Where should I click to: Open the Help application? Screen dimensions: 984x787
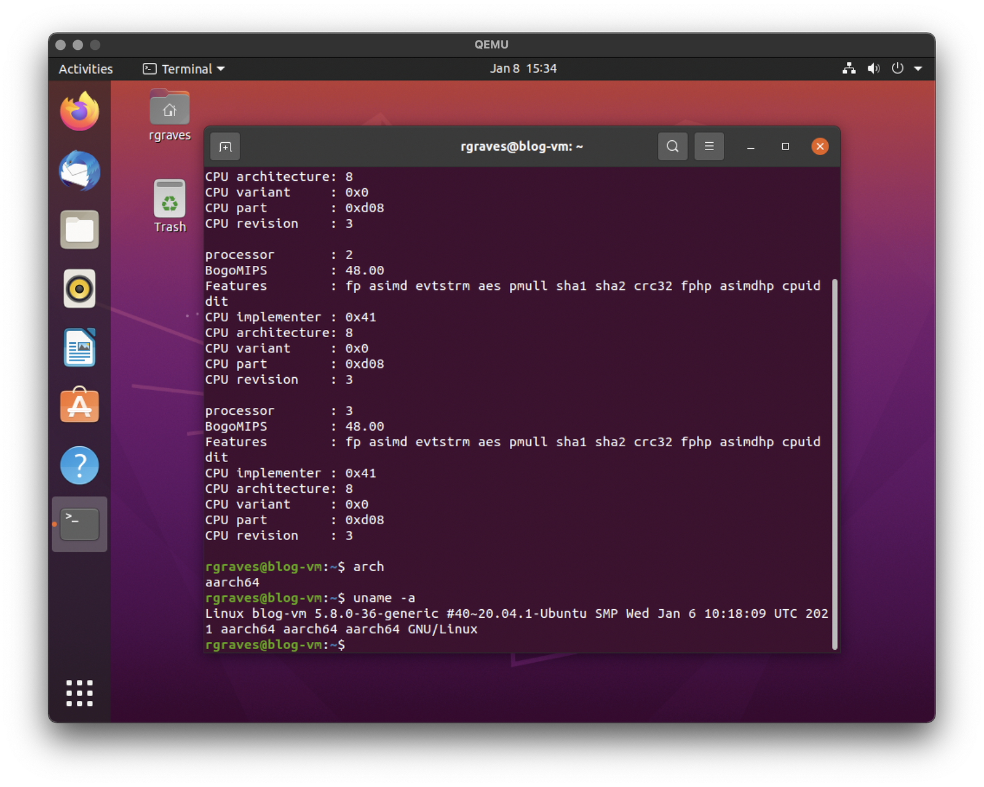coord(79,465)
